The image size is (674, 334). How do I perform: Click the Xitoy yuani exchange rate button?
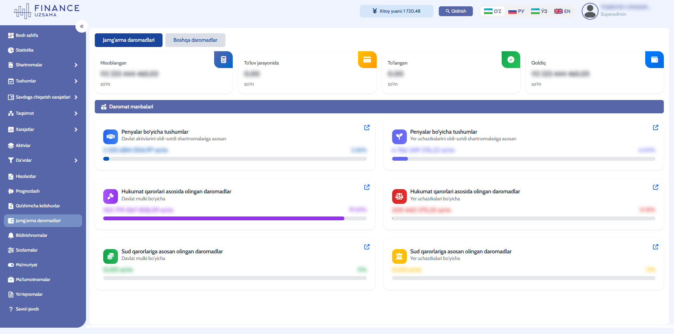(396, 11)
